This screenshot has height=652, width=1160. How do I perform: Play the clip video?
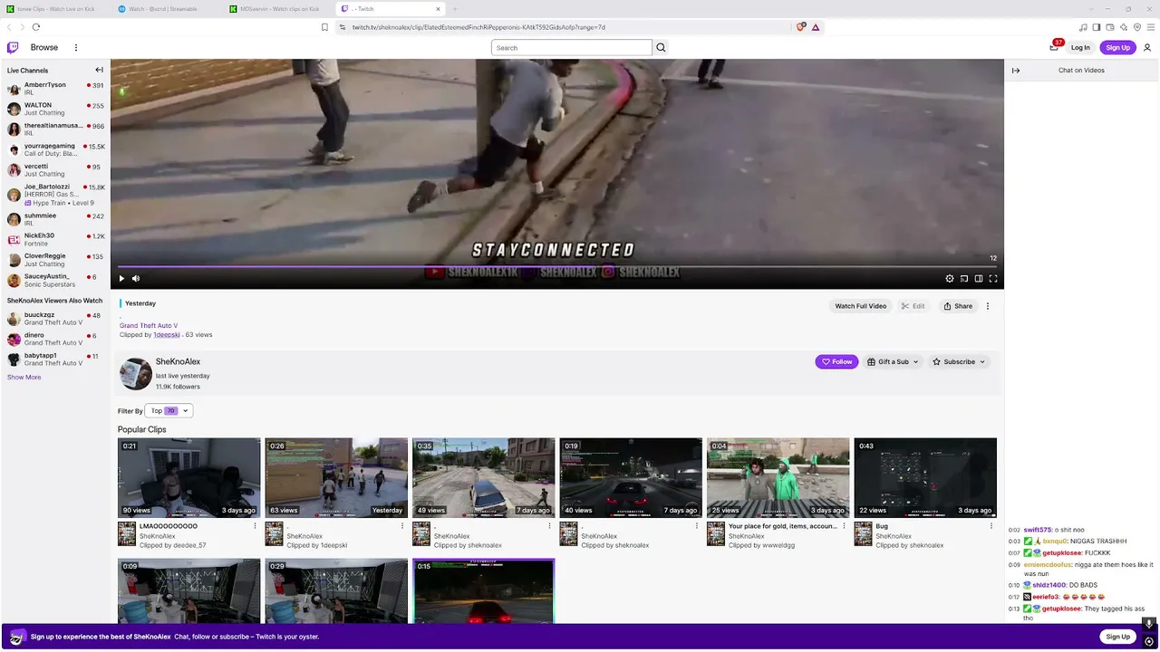[x=121, y=278]
